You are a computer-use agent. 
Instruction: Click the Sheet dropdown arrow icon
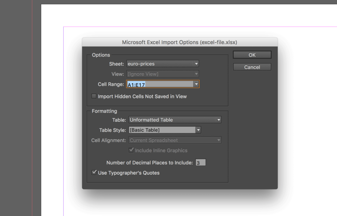click(196, 64)
